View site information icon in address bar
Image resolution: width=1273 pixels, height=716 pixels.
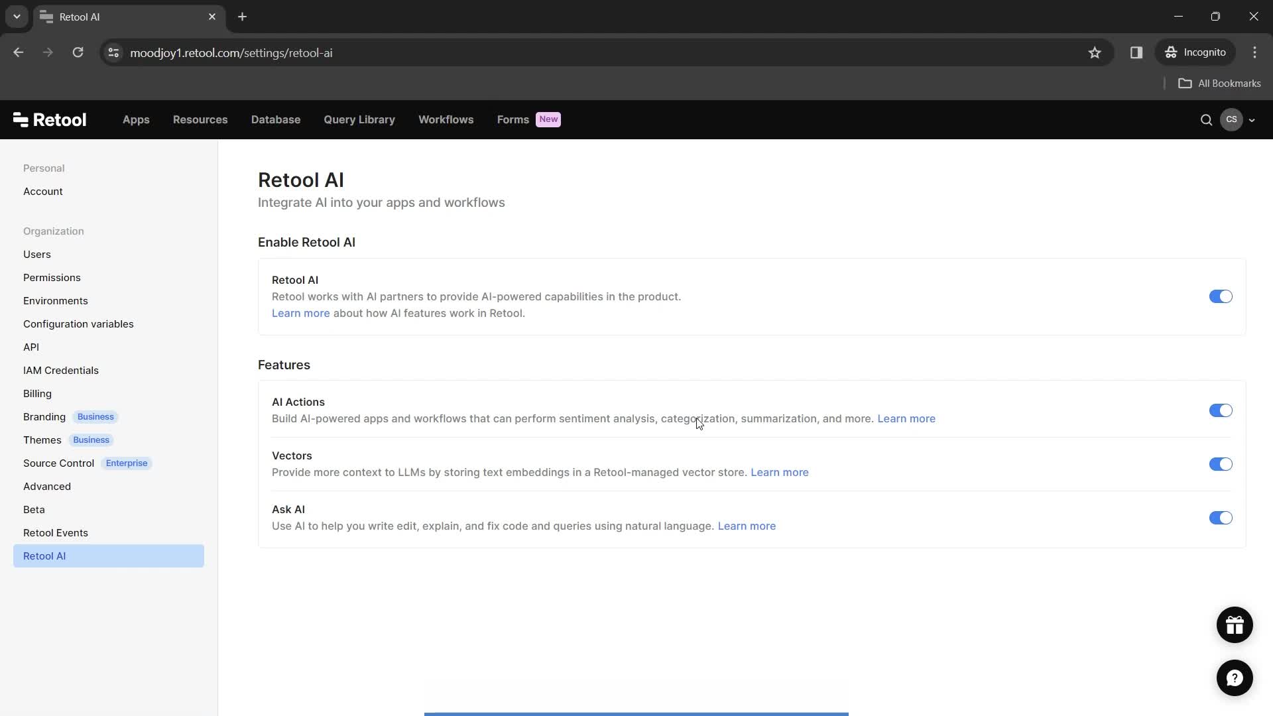coord(113,53)
